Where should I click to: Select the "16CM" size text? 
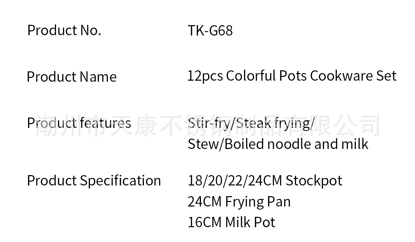point(204,222)
